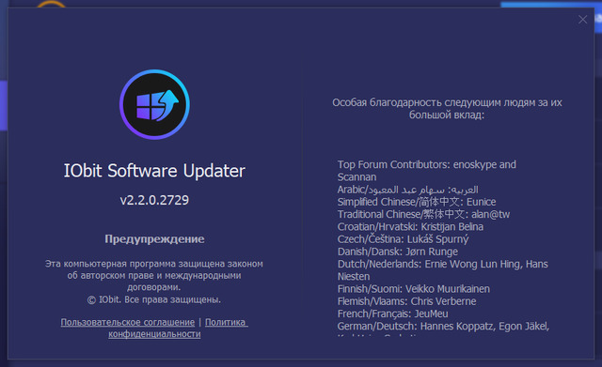Click the German/Deutsch credit line
The width and height of the screenshot is (602, 367).
tap(443, 327)
